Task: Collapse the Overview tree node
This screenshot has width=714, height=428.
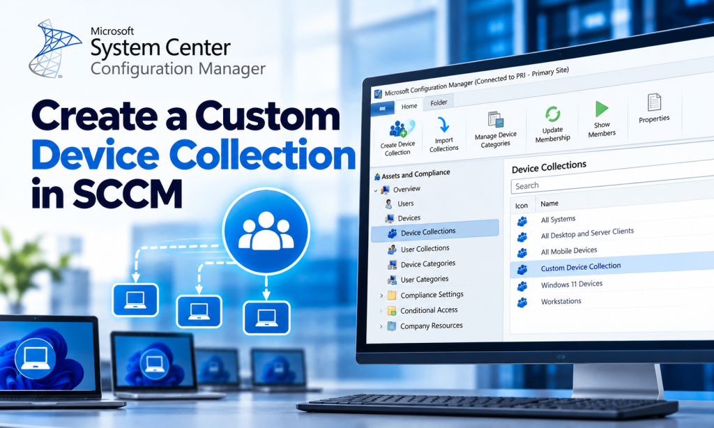Action: 376,191
